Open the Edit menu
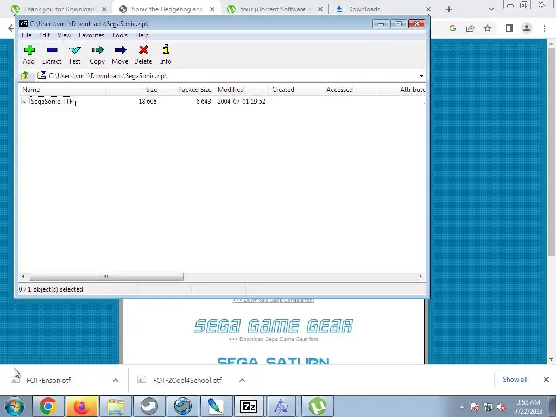556x417 pixels. coord(45,35)
